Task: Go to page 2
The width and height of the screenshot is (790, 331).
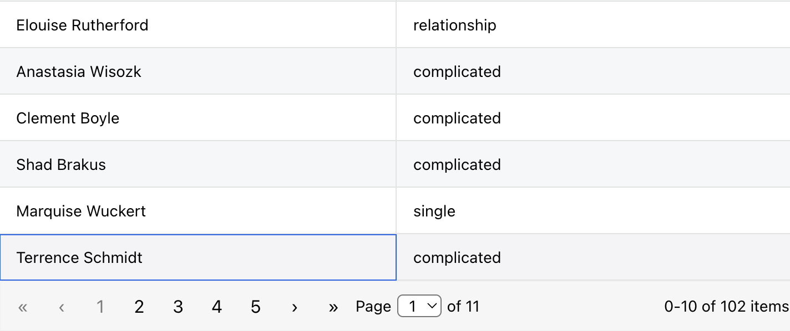Action: (x=139, y=306)
